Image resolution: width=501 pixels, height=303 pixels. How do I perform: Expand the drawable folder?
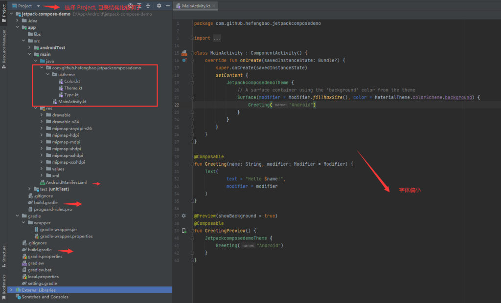42,115
